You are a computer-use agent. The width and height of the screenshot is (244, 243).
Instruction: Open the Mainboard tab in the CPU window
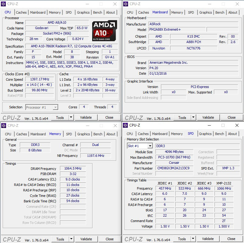click(x=38, y=12)
